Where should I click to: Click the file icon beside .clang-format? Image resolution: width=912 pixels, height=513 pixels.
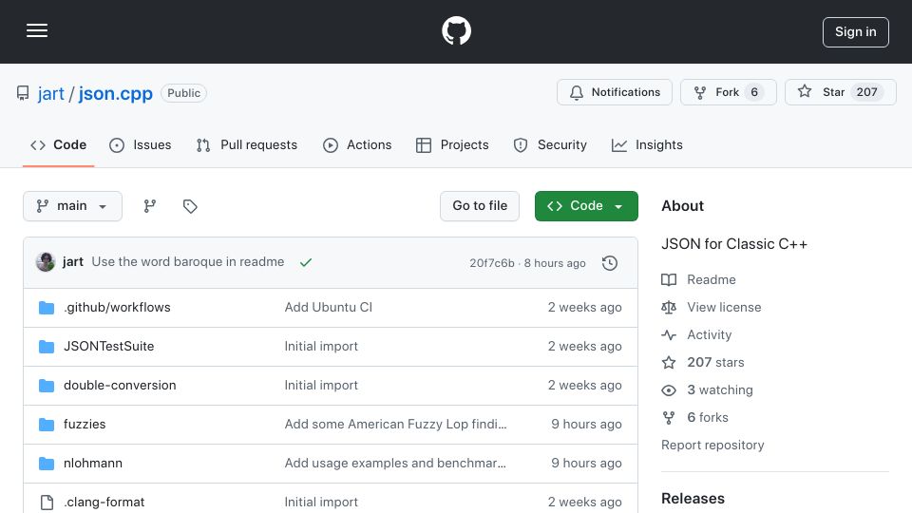47,502
